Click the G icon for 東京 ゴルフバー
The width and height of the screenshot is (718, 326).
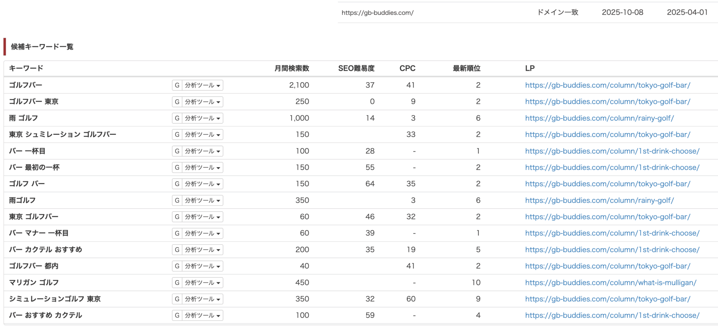point(177,217)
